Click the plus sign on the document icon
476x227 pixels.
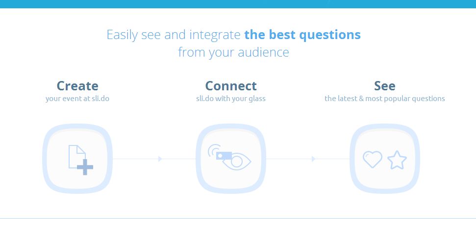click(x=85, y=167)
